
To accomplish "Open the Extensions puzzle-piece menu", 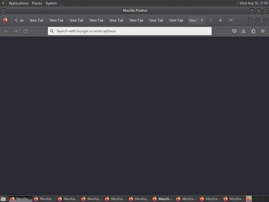I will [x=253, y=31].
